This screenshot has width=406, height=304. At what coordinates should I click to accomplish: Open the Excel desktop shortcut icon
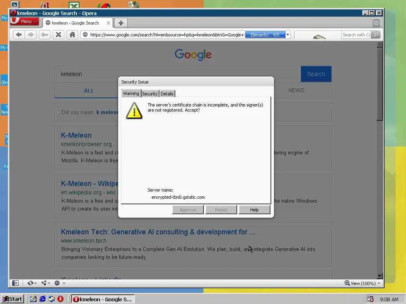pos(74,5)
